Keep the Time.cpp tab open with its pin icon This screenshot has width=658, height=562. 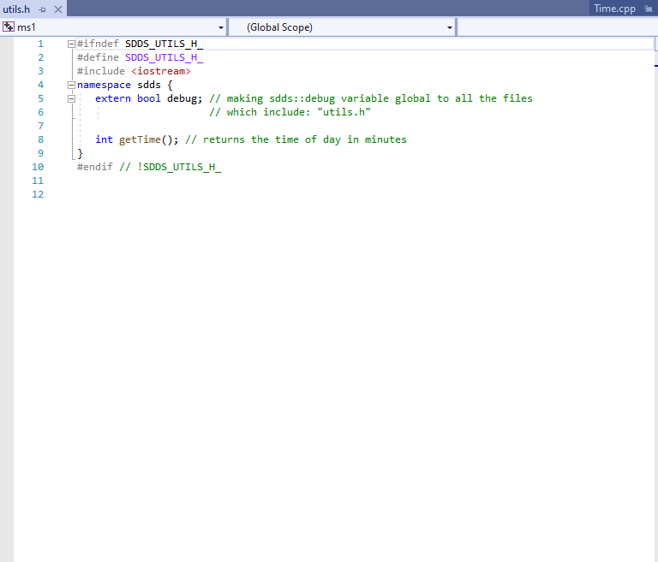(x=649, y=9)
